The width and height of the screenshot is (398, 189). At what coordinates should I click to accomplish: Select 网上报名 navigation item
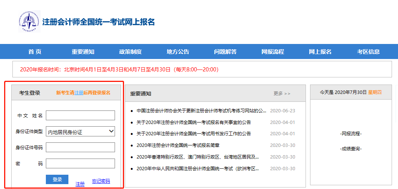320,52
